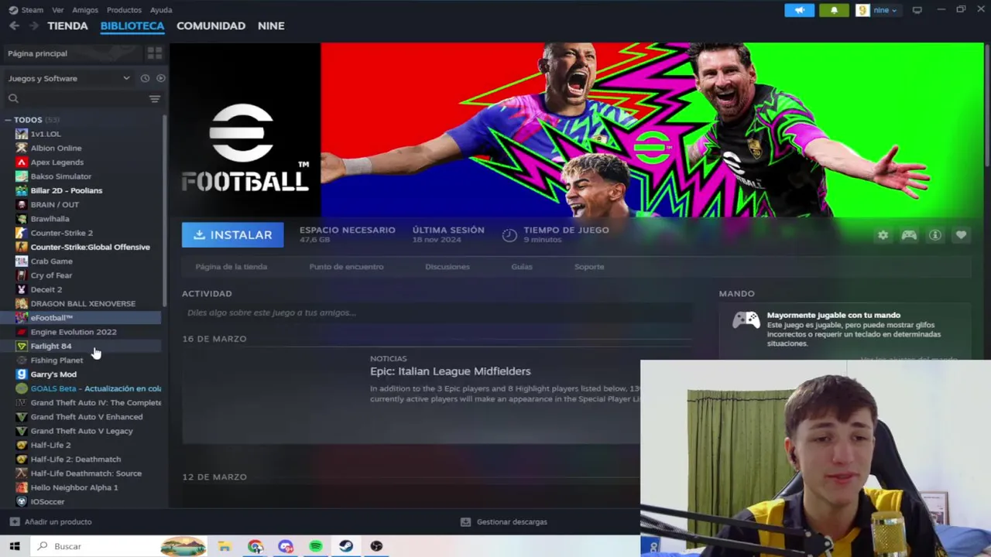Open the Amigos menu
Viewport: 991px width, 557px height.
pyautogui.click(x=85, y=10)
